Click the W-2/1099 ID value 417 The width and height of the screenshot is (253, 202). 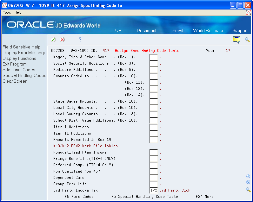(106, 51)
